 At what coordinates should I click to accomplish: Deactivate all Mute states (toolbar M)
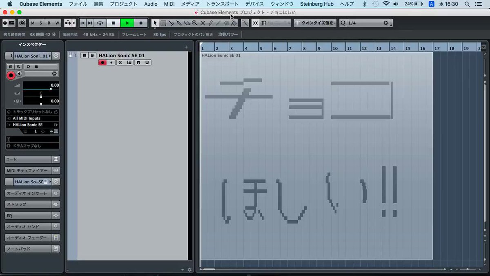[33, 23]
